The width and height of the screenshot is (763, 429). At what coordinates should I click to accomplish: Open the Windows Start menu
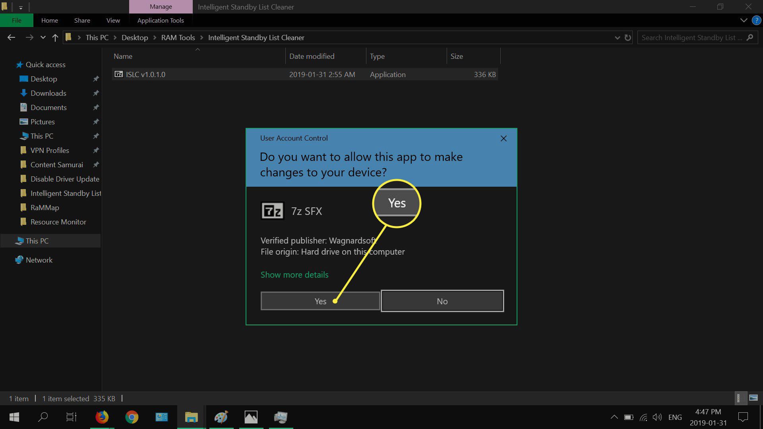pos(14,417)
